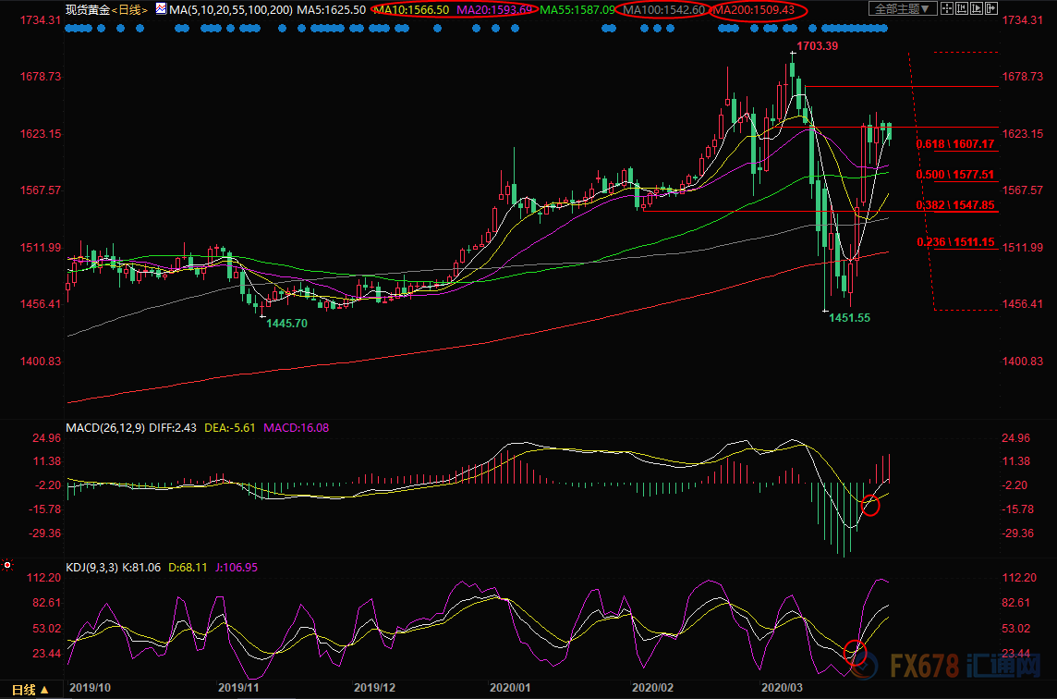Click the red sun marker beside KDJ panel
Image resolution: width=1057 pixels, height=699 pixels.
click(x=7, y=565)
